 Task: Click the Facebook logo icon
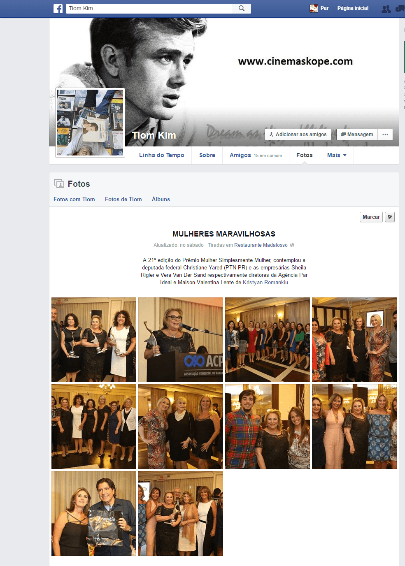(x=58, y=9)
